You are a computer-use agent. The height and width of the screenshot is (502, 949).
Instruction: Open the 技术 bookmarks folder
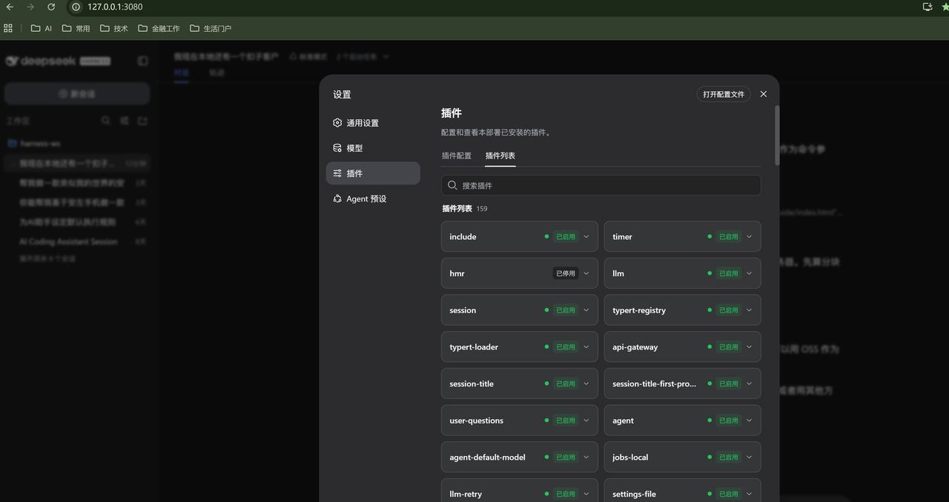[114, 28]
